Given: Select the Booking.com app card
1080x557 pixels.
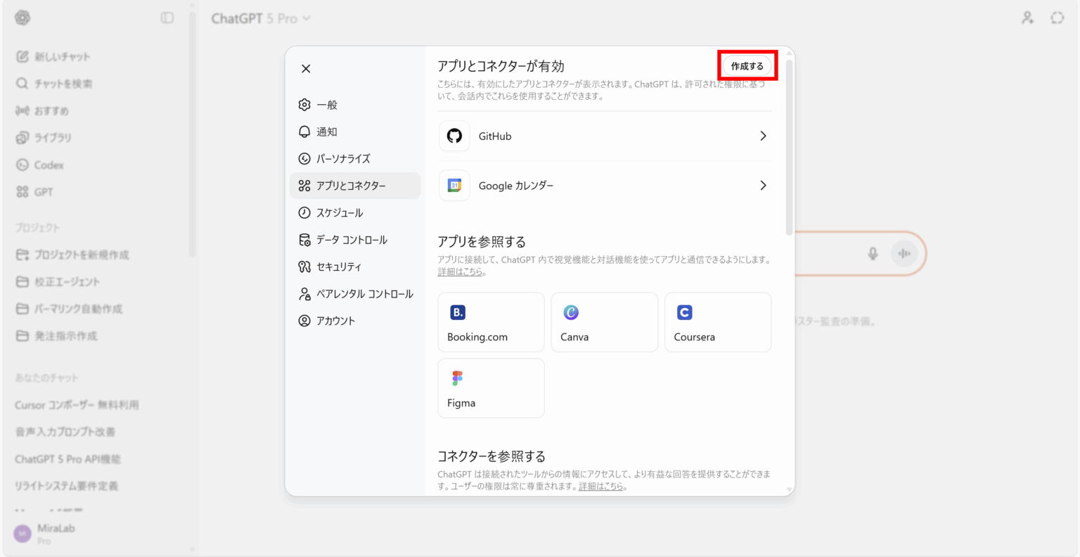Looking at the screenshot, I should (491, 322).
